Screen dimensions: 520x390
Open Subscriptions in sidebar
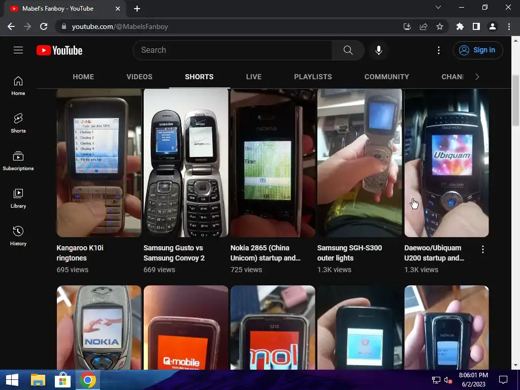(18, 161)
